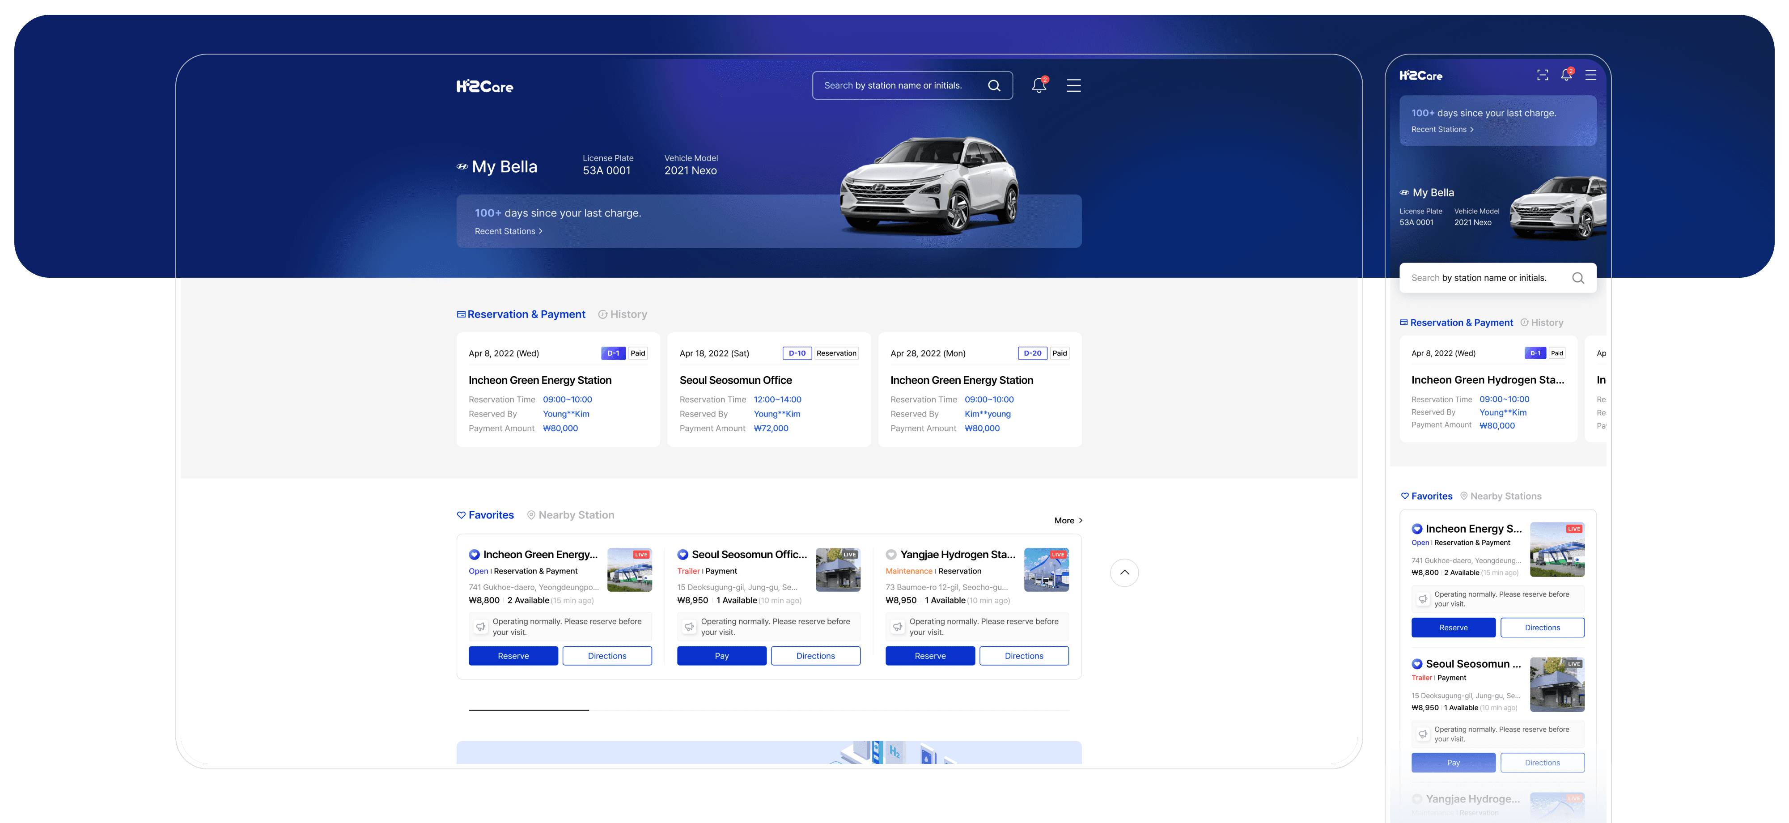Expand Recent Stations chevron in mobile banner
Screen dimensions: 1789x823
coord(1471,129)
